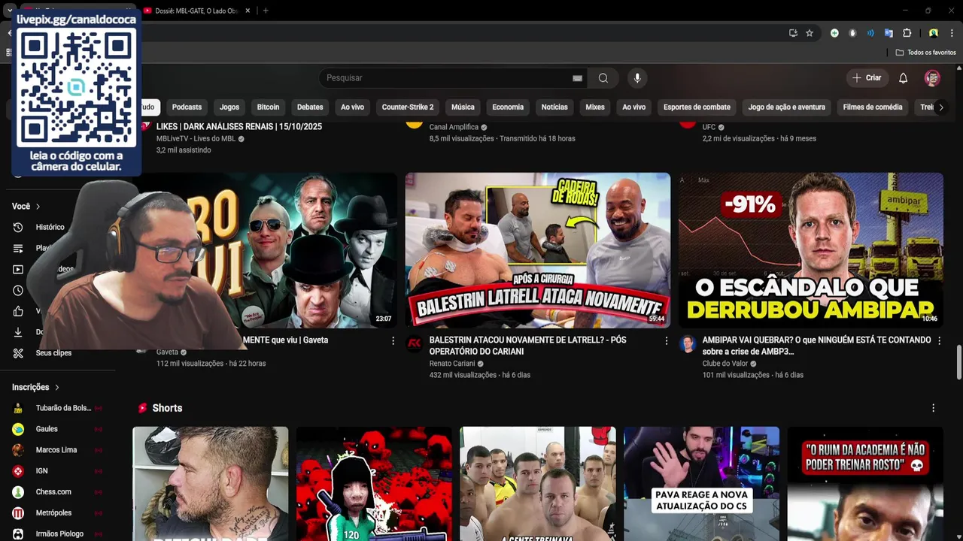963x541 pixels.
Task: Play the BALESTRIN LATRELL ATACA NOVAMENTE thumbnail
Action: coord(538,250)
